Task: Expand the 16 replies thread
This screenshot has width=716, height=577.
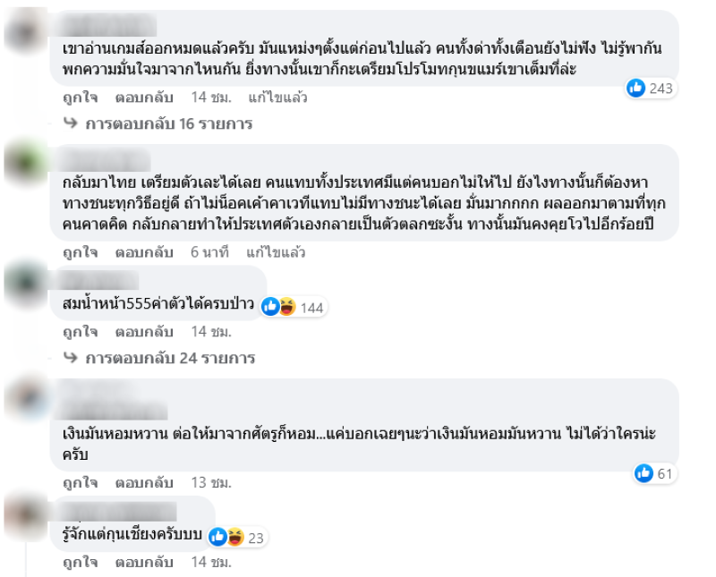Action: pos(168,124)
